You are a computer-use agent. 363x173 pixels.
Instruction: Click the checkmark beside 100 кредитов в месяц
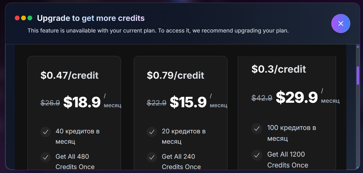(x=257, y=129)
